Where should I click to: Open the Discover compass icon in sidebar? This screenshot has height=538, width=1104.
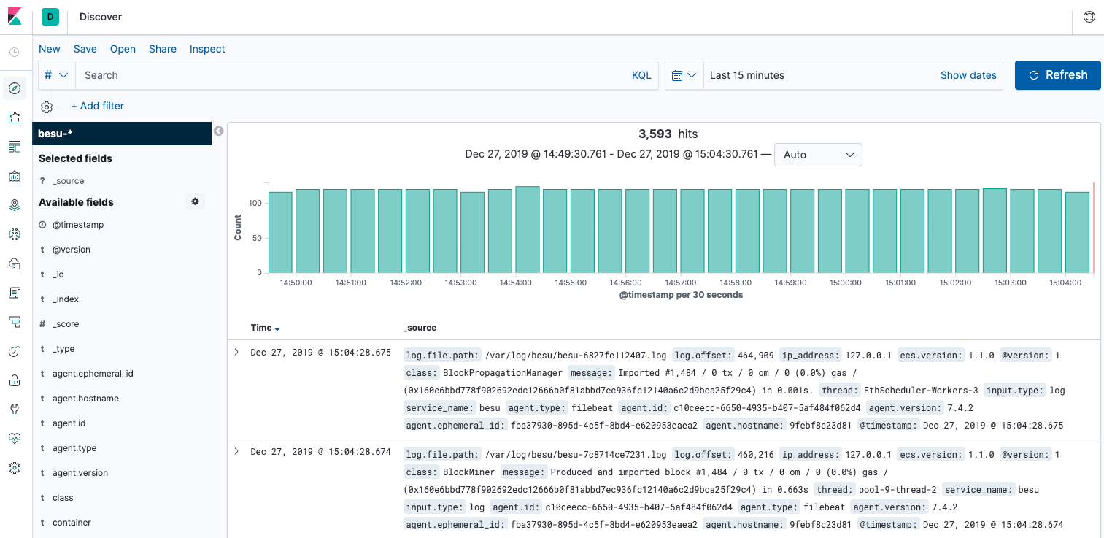coord(15,88)
